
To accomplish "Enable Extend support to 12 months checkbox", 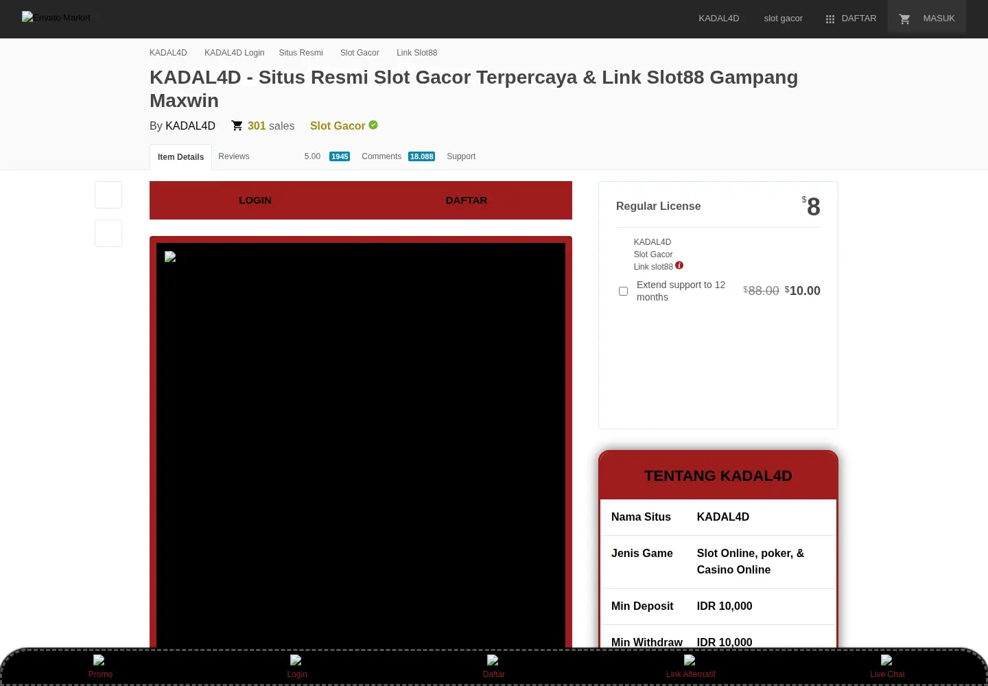I will coord(623,291).
